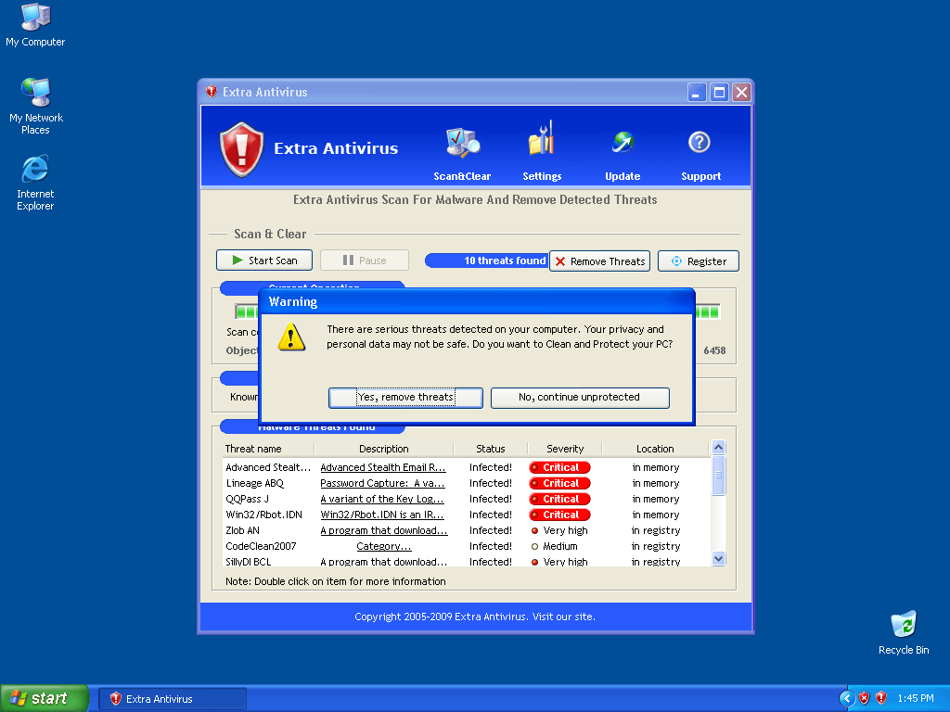
Task: Open the Support question mark icon
Action: 699,144
